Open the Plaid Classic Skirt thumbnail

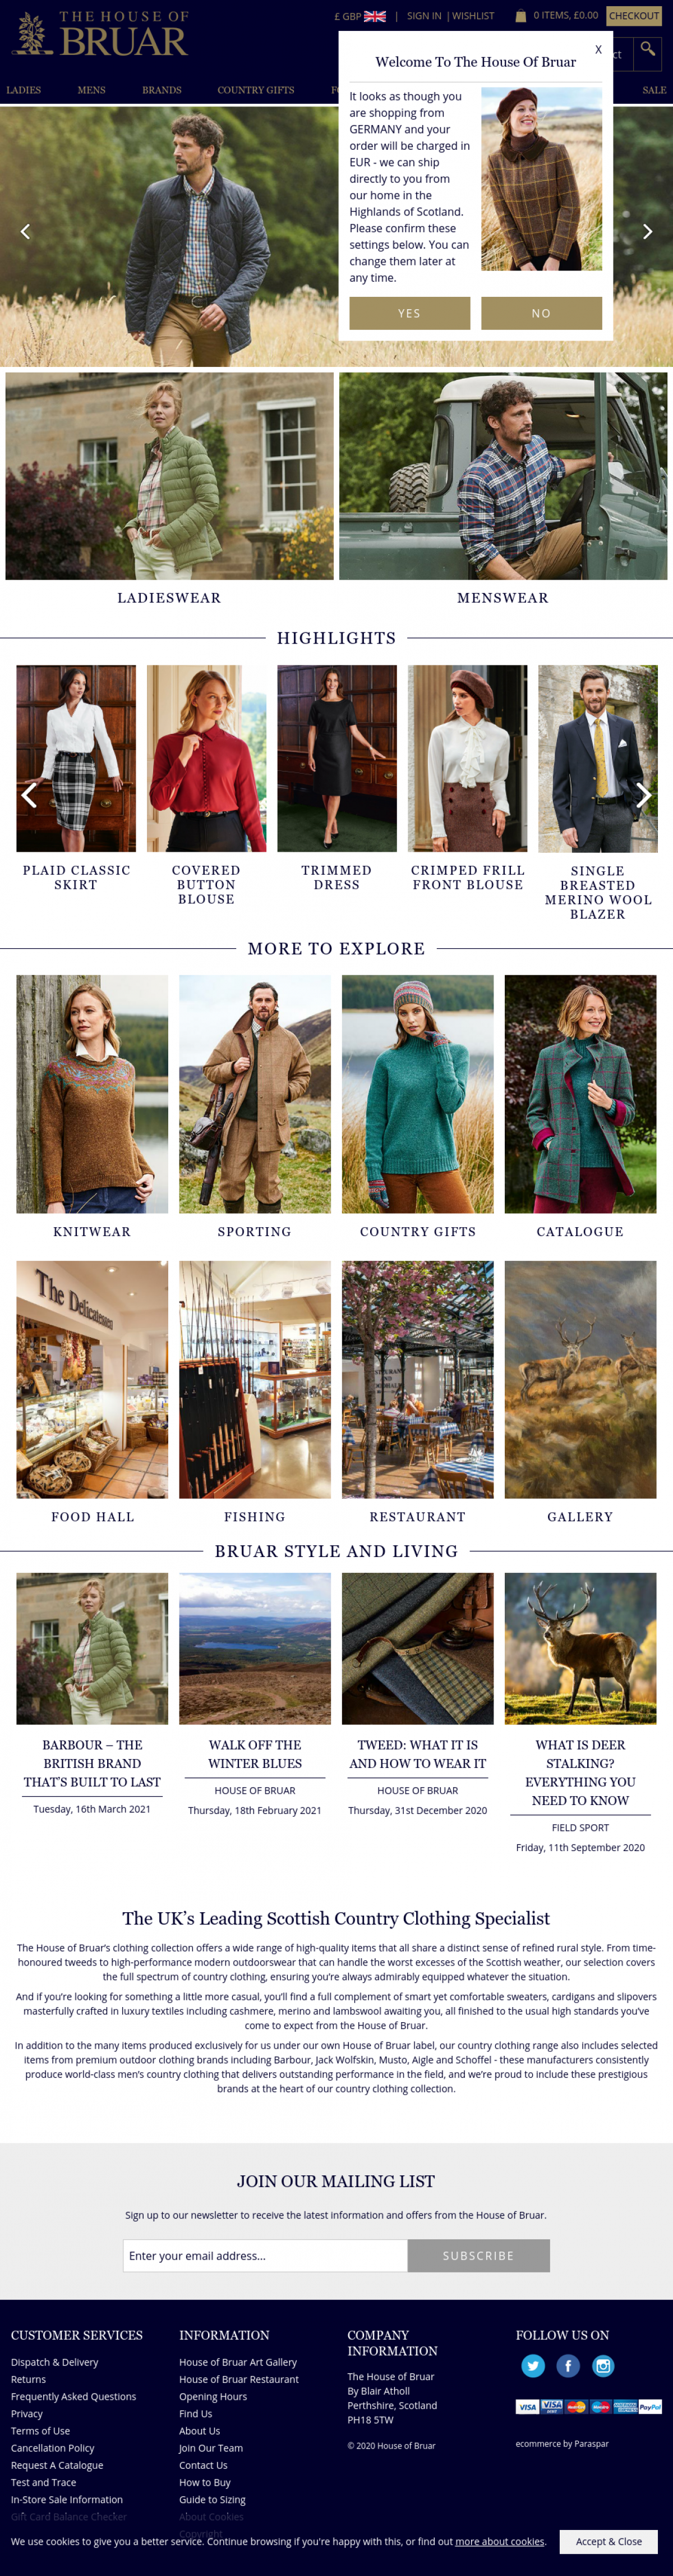pyautogui.click(x=76, y=759)
